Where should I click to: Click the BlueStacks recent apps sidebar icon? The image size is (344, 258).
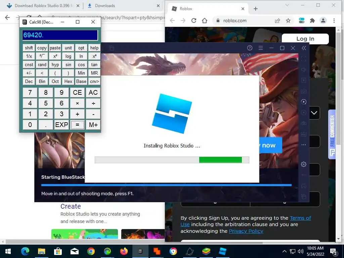(304, 197)
